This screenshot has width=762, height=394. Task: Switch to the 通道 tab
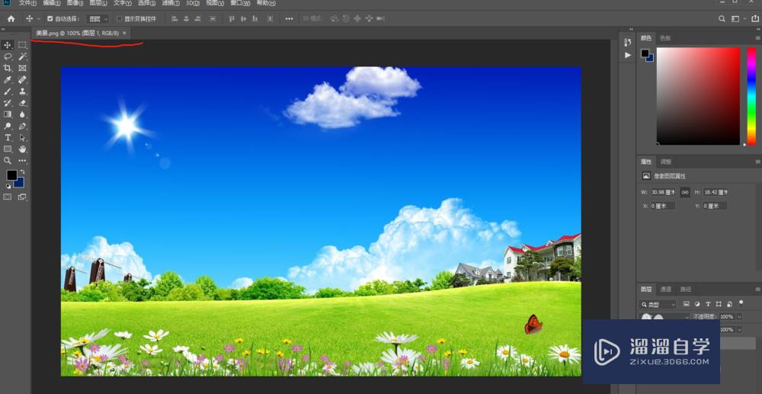(665, 290)
